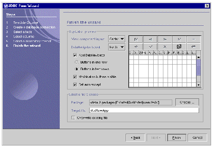Click the next-record arrow button
213x147 pixels.
[165, 40]
